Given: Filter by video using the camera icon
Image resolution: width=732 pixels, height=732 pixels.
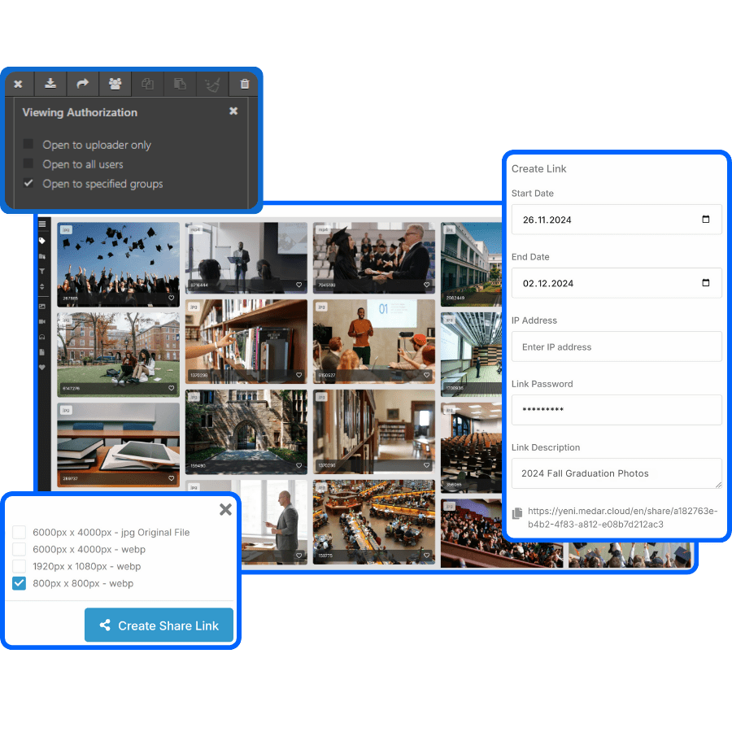Looking at the screenshot, I should click(42, 321).
